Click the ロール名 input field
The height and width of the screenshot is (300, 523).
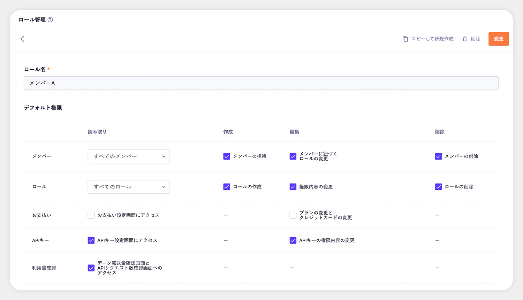coord(261,83)
